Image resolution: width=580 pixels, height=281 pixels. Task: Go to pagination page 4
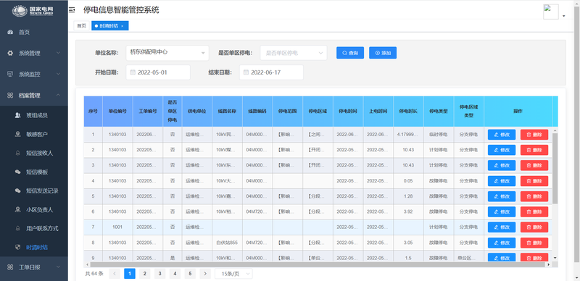(x=175, y=274)
